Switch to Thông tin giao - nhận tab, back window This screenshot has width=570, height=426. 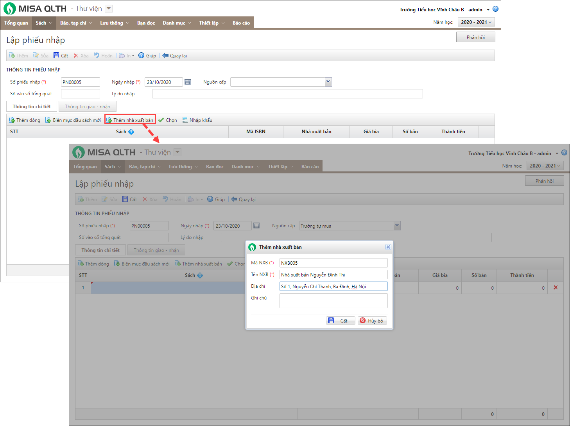point(88,107)
